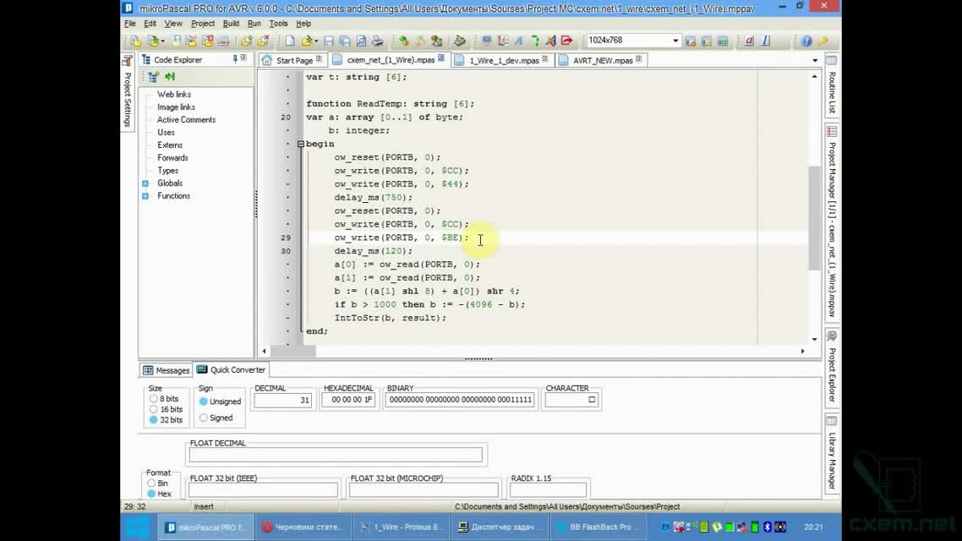Pin the Code Explorer panel
Image resolution: width=962 pixels, height=541 pixels.
click(235, 58)
